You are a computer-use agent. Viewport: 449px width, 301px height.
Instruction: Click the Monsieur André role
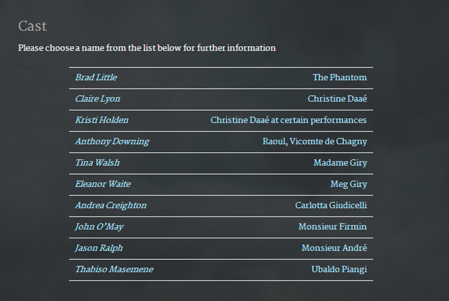click(334, 248)
